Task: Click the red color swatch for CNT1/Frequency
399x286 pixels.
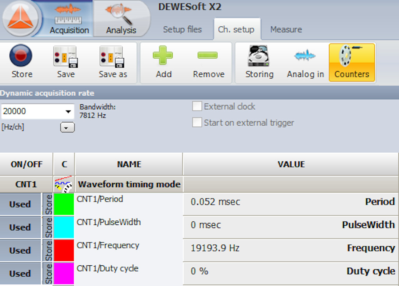Action: point(64,250)
